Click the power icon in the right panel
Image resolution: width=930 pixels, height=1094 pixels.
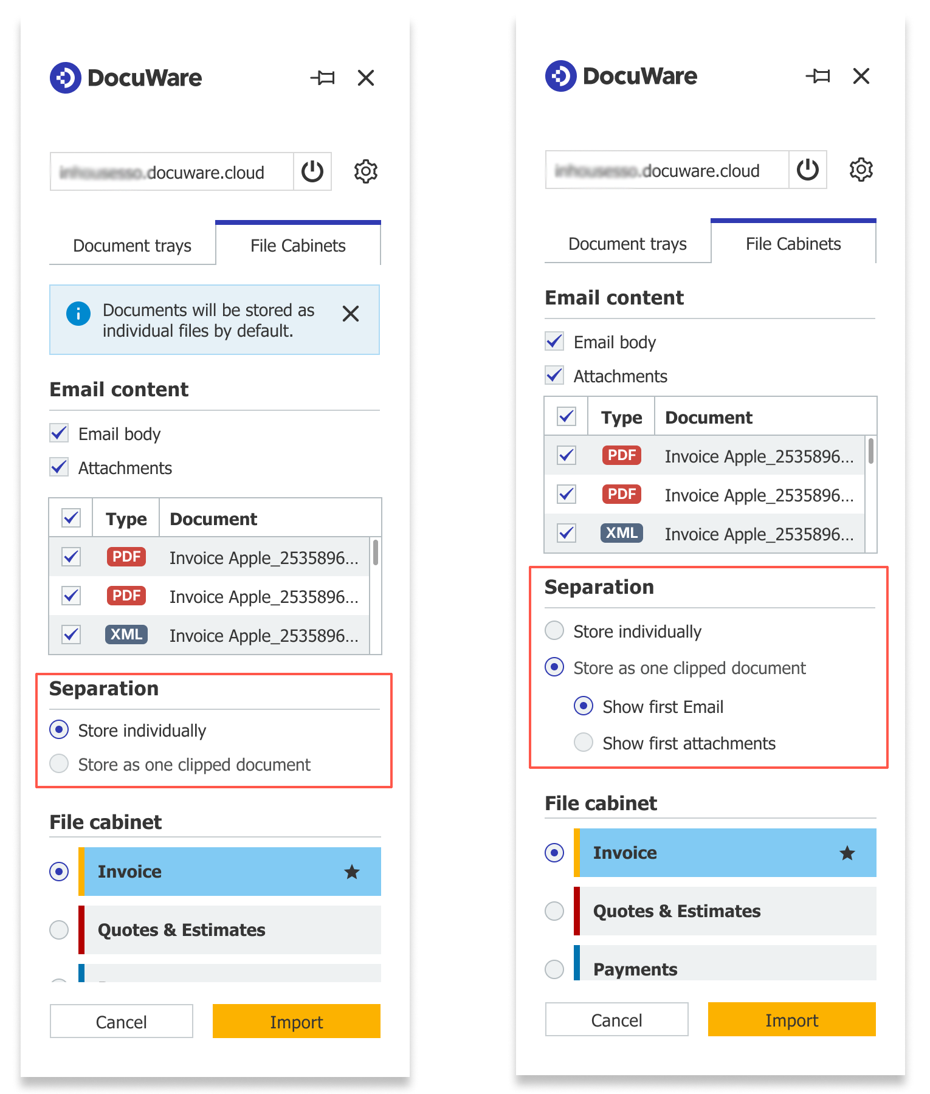tap(807, 170)
